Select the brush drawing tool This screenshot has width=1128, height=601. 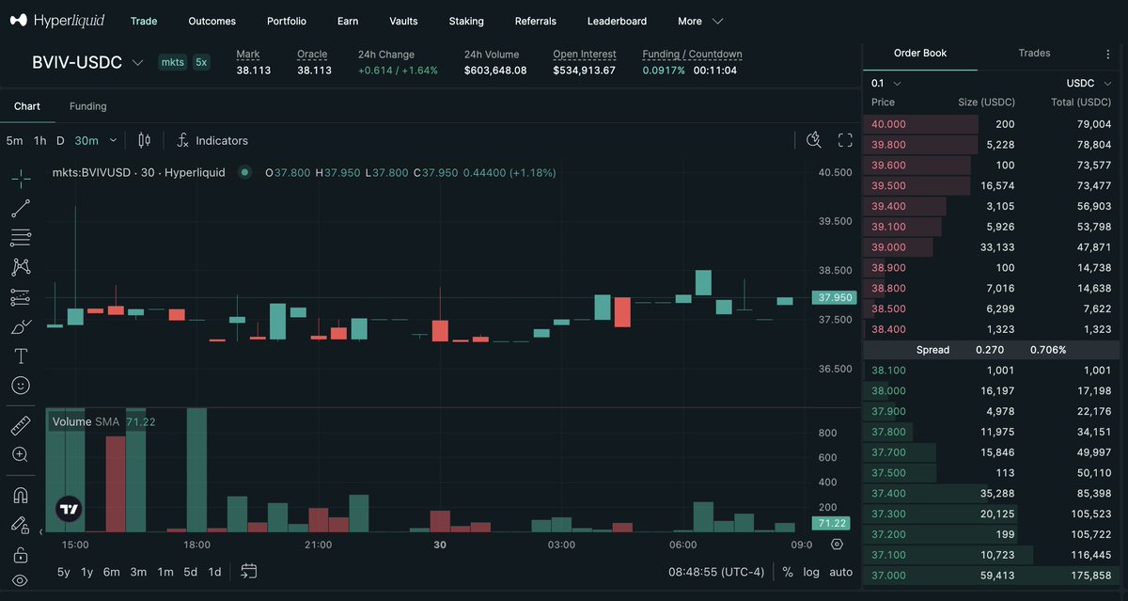[x=21, y=326]
